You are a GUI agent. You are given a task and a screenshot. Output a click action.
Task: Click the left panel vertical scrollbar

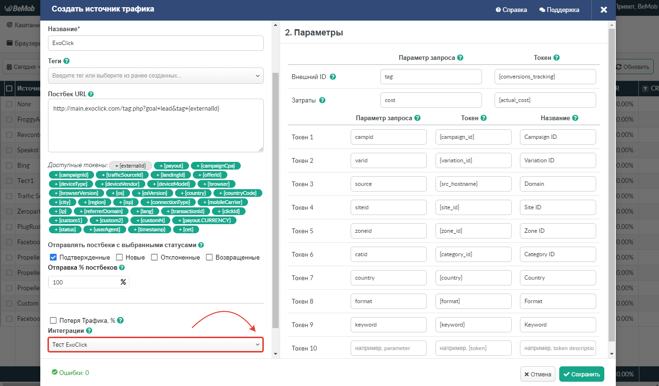[275, 200]
